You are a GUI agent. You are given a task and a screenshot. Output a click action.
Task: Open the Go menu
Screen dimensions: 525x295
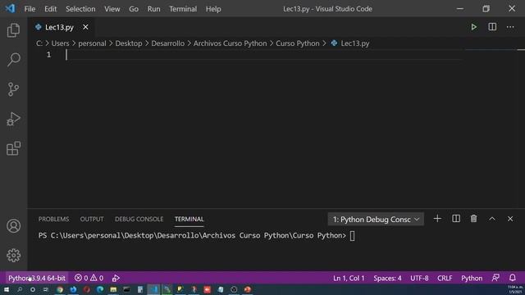coord(134,9)
